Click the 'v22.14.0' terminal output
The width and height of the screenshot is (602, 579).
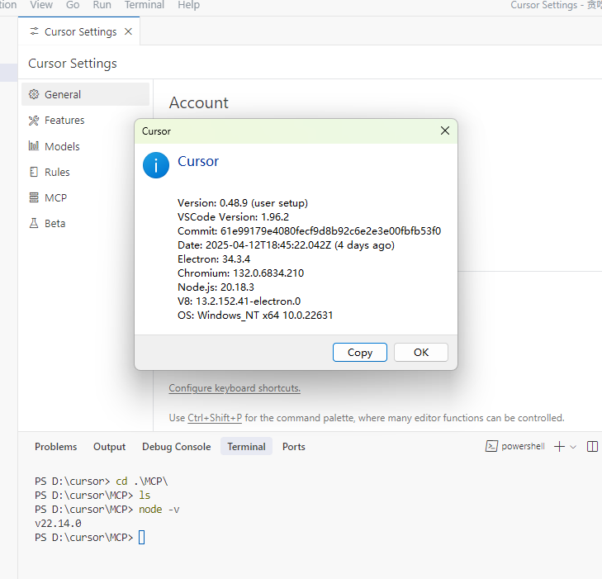point(58,524)
